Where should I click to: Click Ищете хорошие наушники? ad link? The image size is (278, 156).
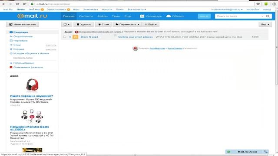click(x=32, y=96)
